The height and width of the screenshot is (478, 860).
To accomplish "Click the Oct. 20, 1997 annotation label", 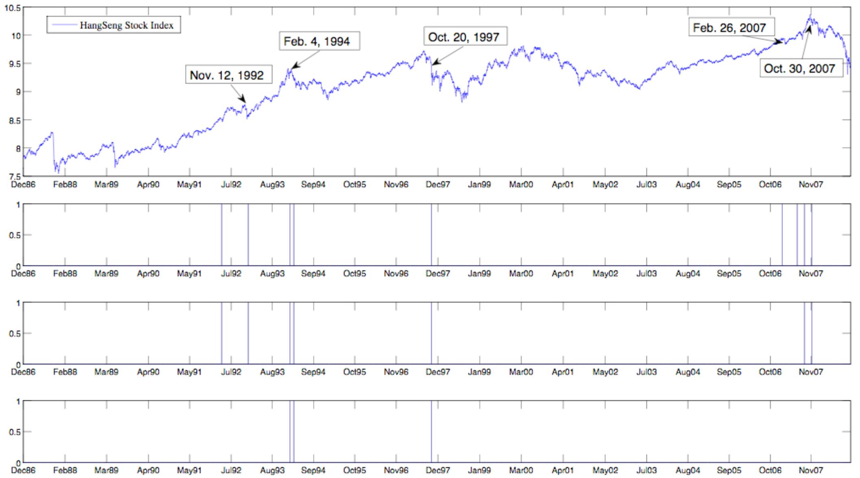I will (465, 36).
